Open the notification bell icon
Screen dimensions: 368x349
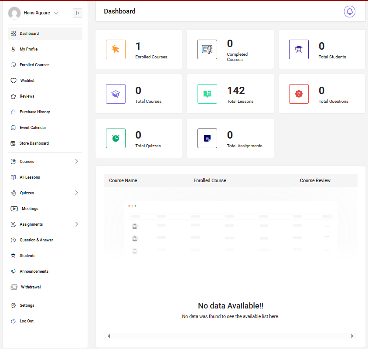pos(349,12)
